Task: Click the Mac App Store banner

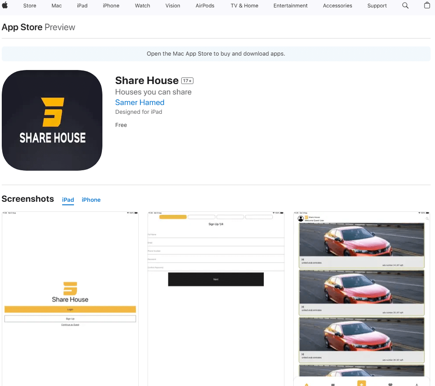Action: 216,53
